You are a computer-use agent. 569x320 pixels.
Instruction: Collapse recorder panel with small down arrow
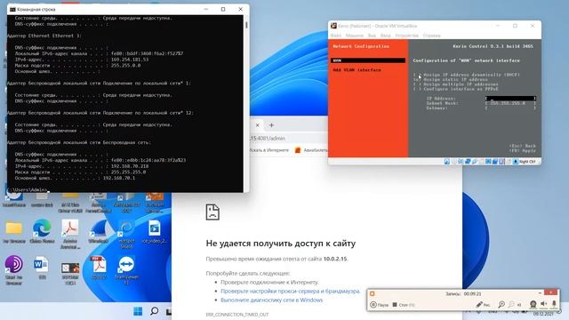point(540,292)
